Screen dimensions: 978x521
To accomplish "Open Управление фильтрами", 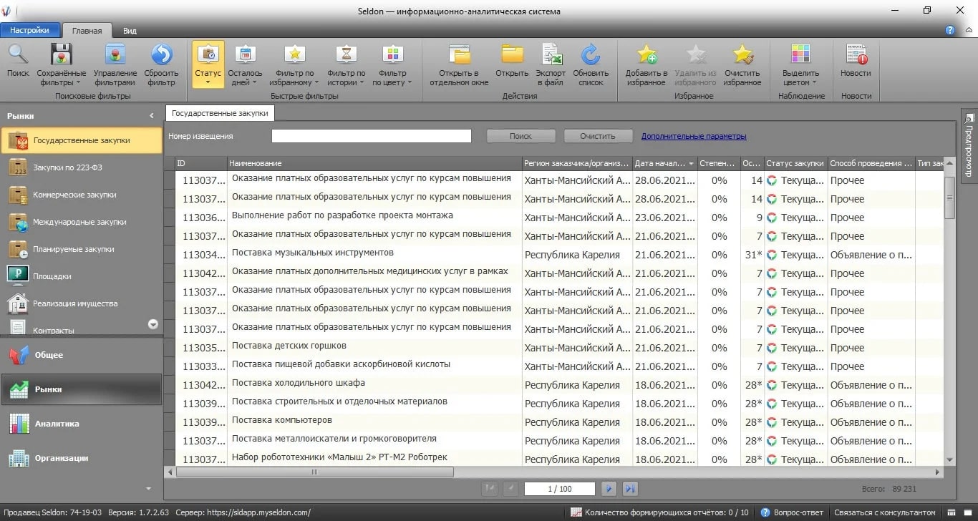I will 115,64.
